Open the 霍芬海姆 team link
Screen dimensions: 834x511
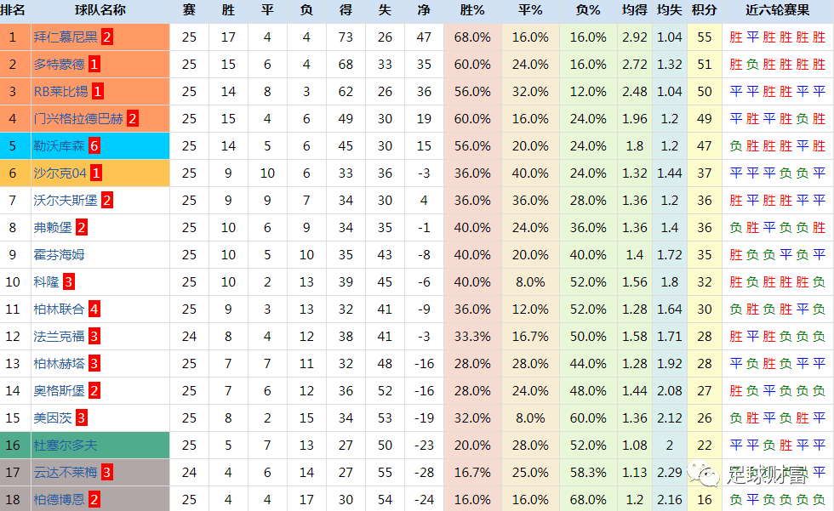point(59,255)
